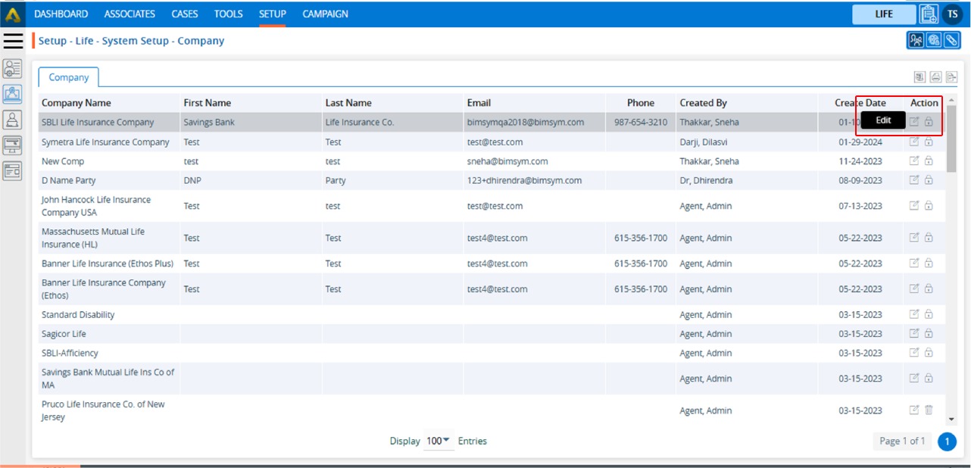Screen dimensions: 971x468
Task: Delete Pruco Life Insurance using trash icon
Action: 929,410
